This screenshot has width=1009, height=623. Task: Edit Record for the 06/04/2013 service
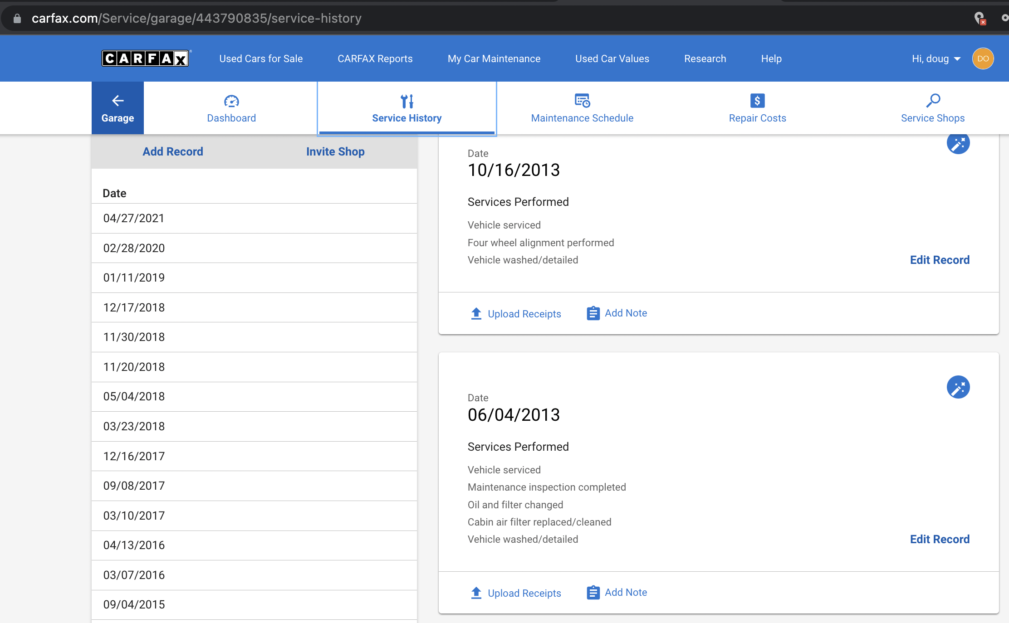pyautogui.click(x=940, y=539)
